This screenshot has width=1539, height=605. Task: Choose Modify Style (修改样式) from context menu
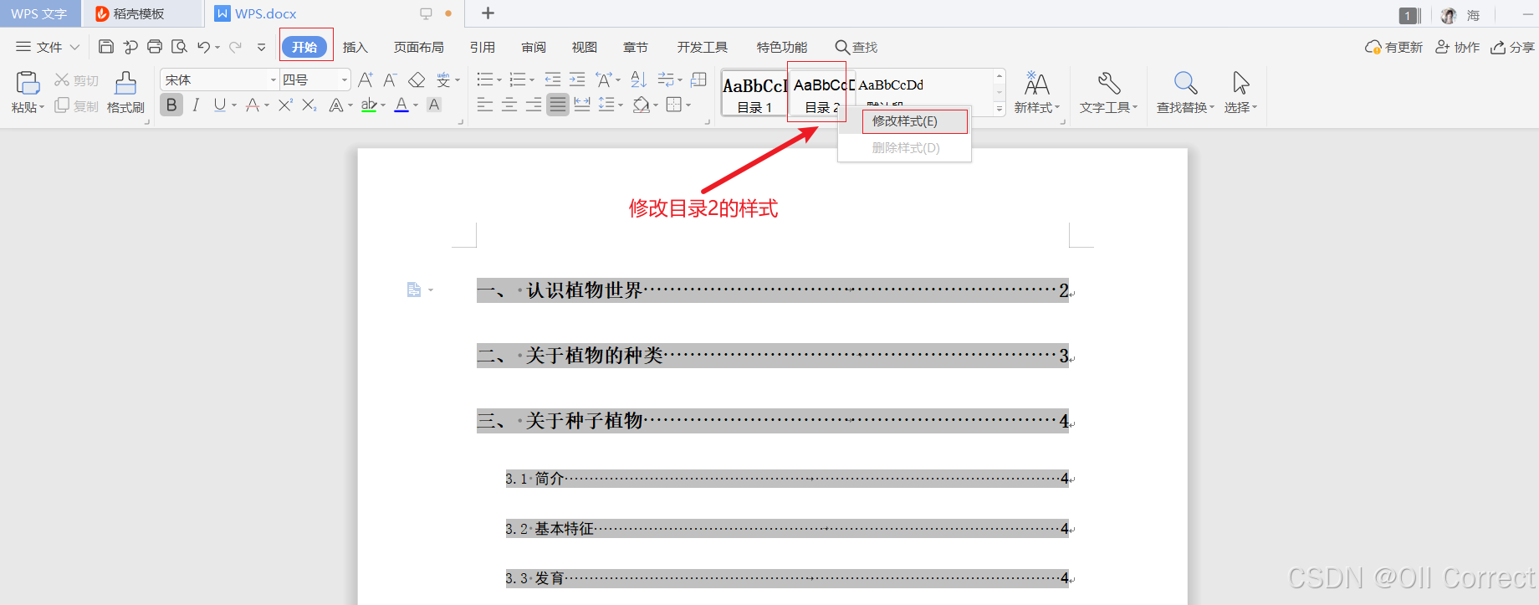click(x=905, y=121)
